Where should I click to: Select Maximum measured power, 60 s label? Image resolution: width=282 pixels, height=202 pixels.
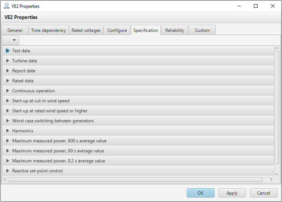pyautogui.click(x=58, y=151)
